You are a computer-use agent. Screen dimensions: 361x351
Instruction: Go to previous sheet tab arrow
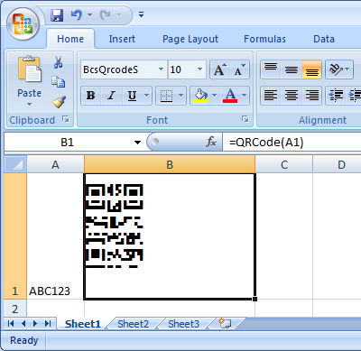pyautogui.click(x=23, y=324)
